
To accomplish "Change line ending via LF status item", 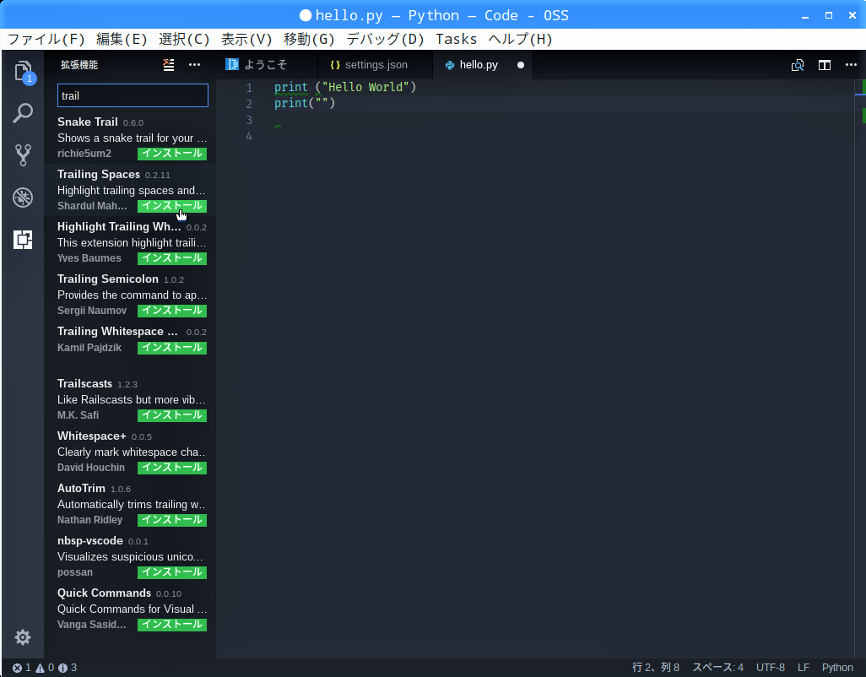I will (x=803, y=668).
